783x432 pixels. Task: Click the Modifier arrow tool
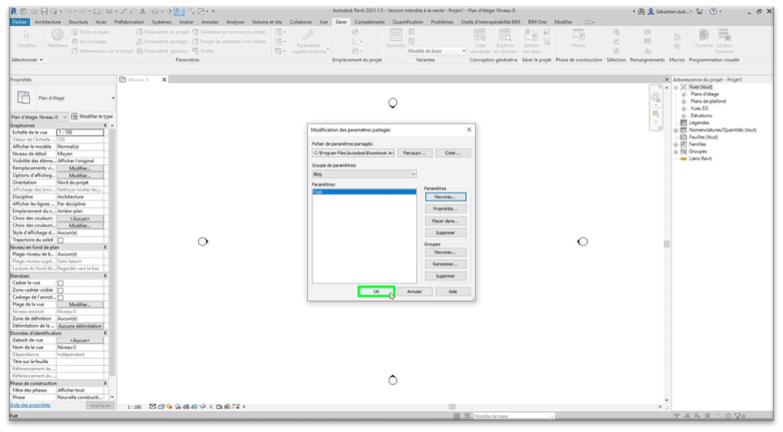pos(27,39)
